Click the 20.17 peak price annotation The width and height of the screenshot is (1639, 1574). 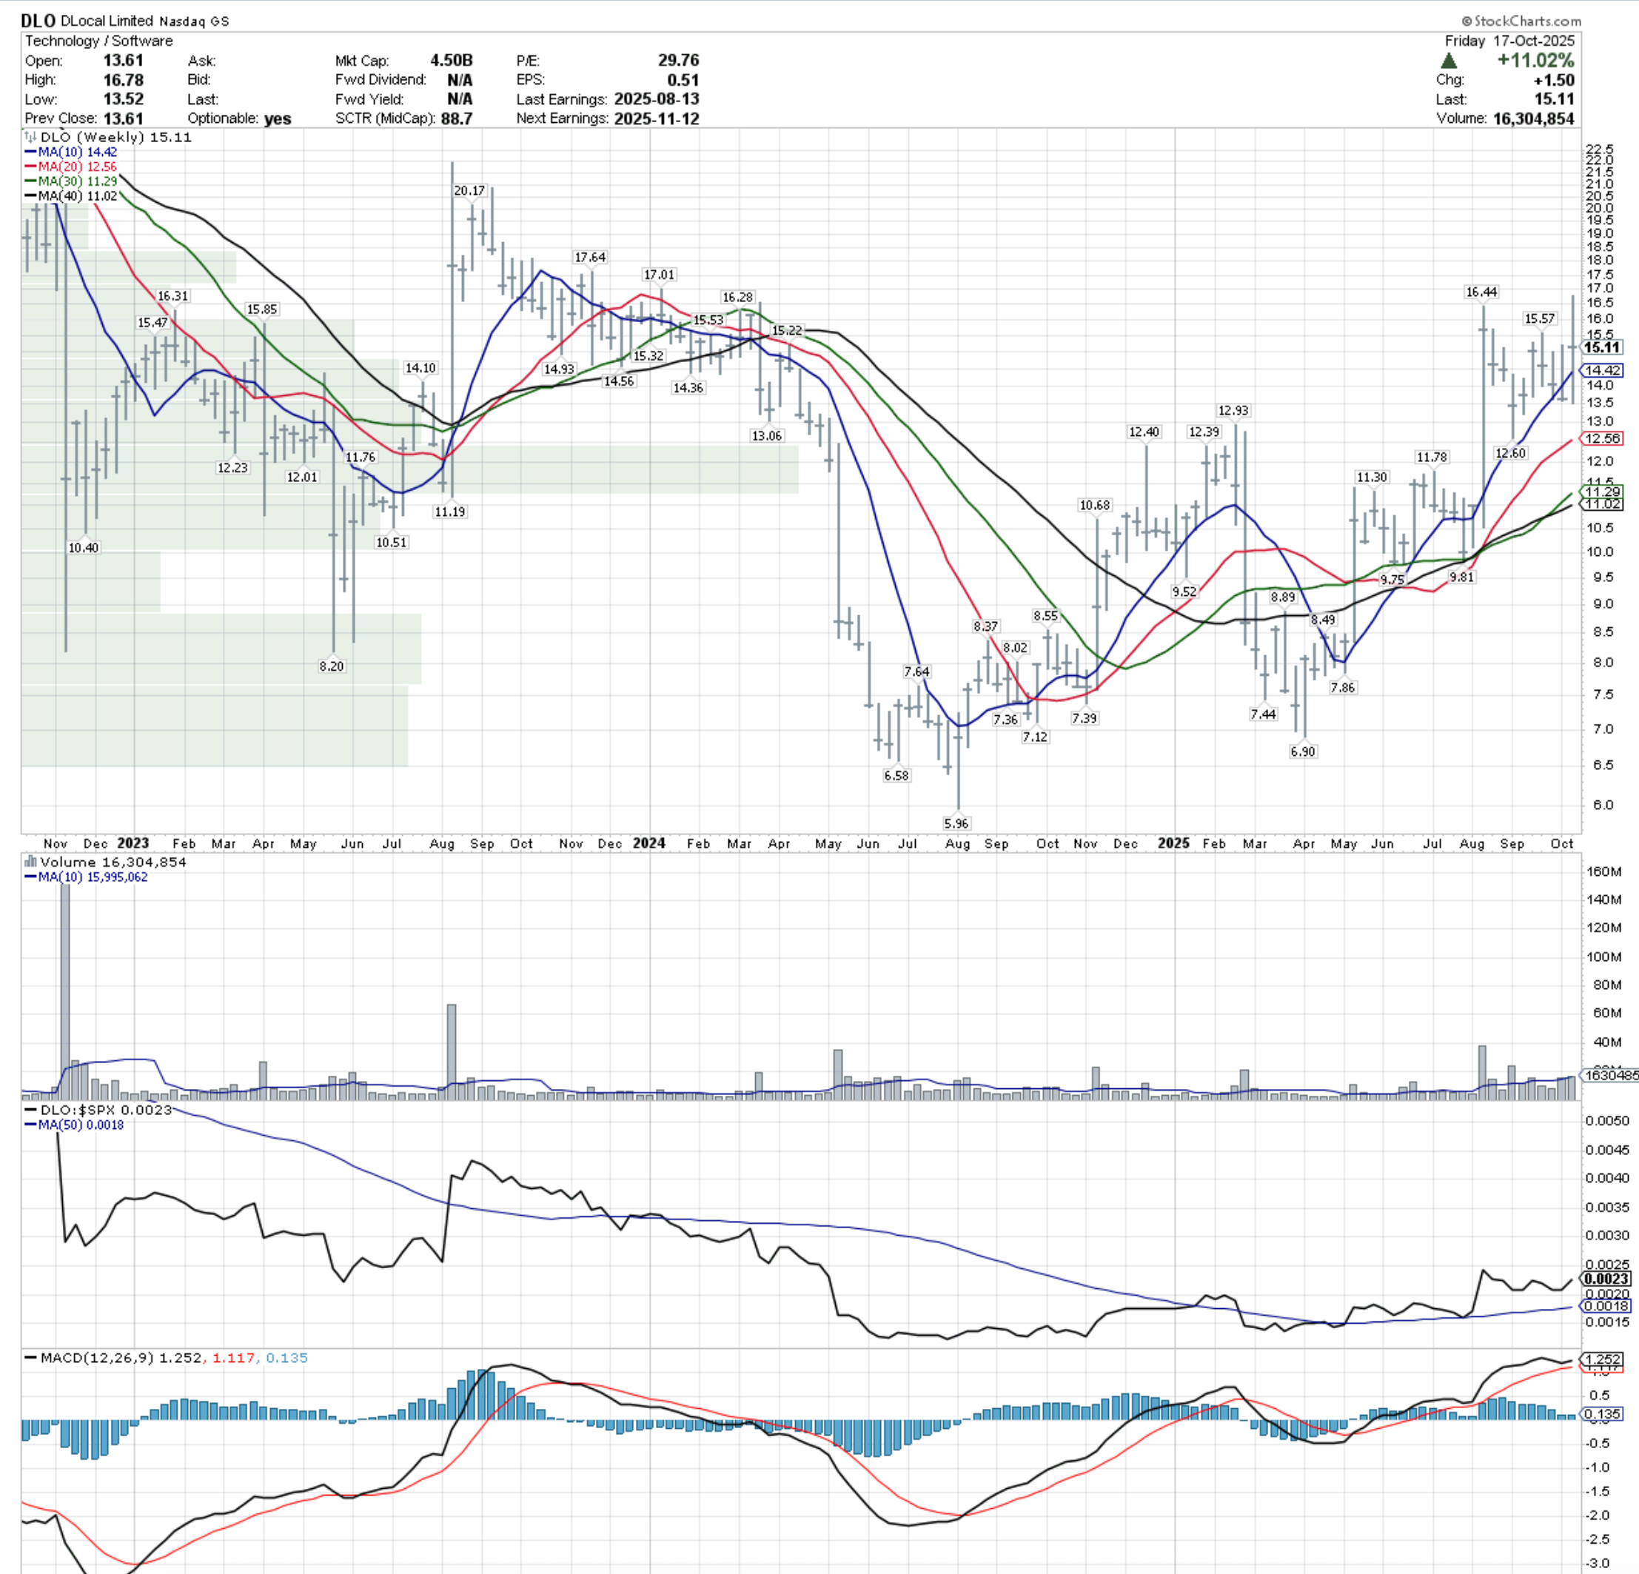(x=469, y=191)
